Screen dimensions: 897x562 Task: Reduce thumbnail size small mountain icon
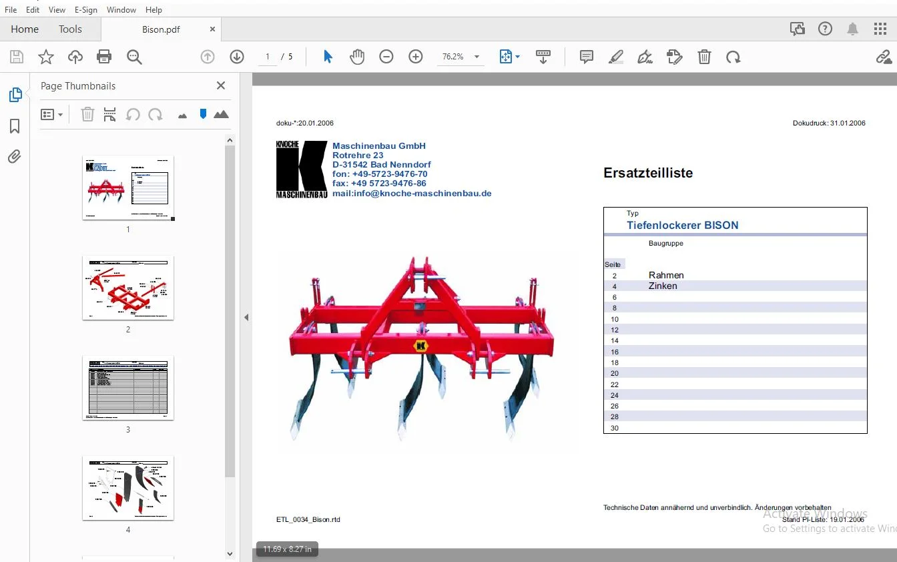point(182,115)
